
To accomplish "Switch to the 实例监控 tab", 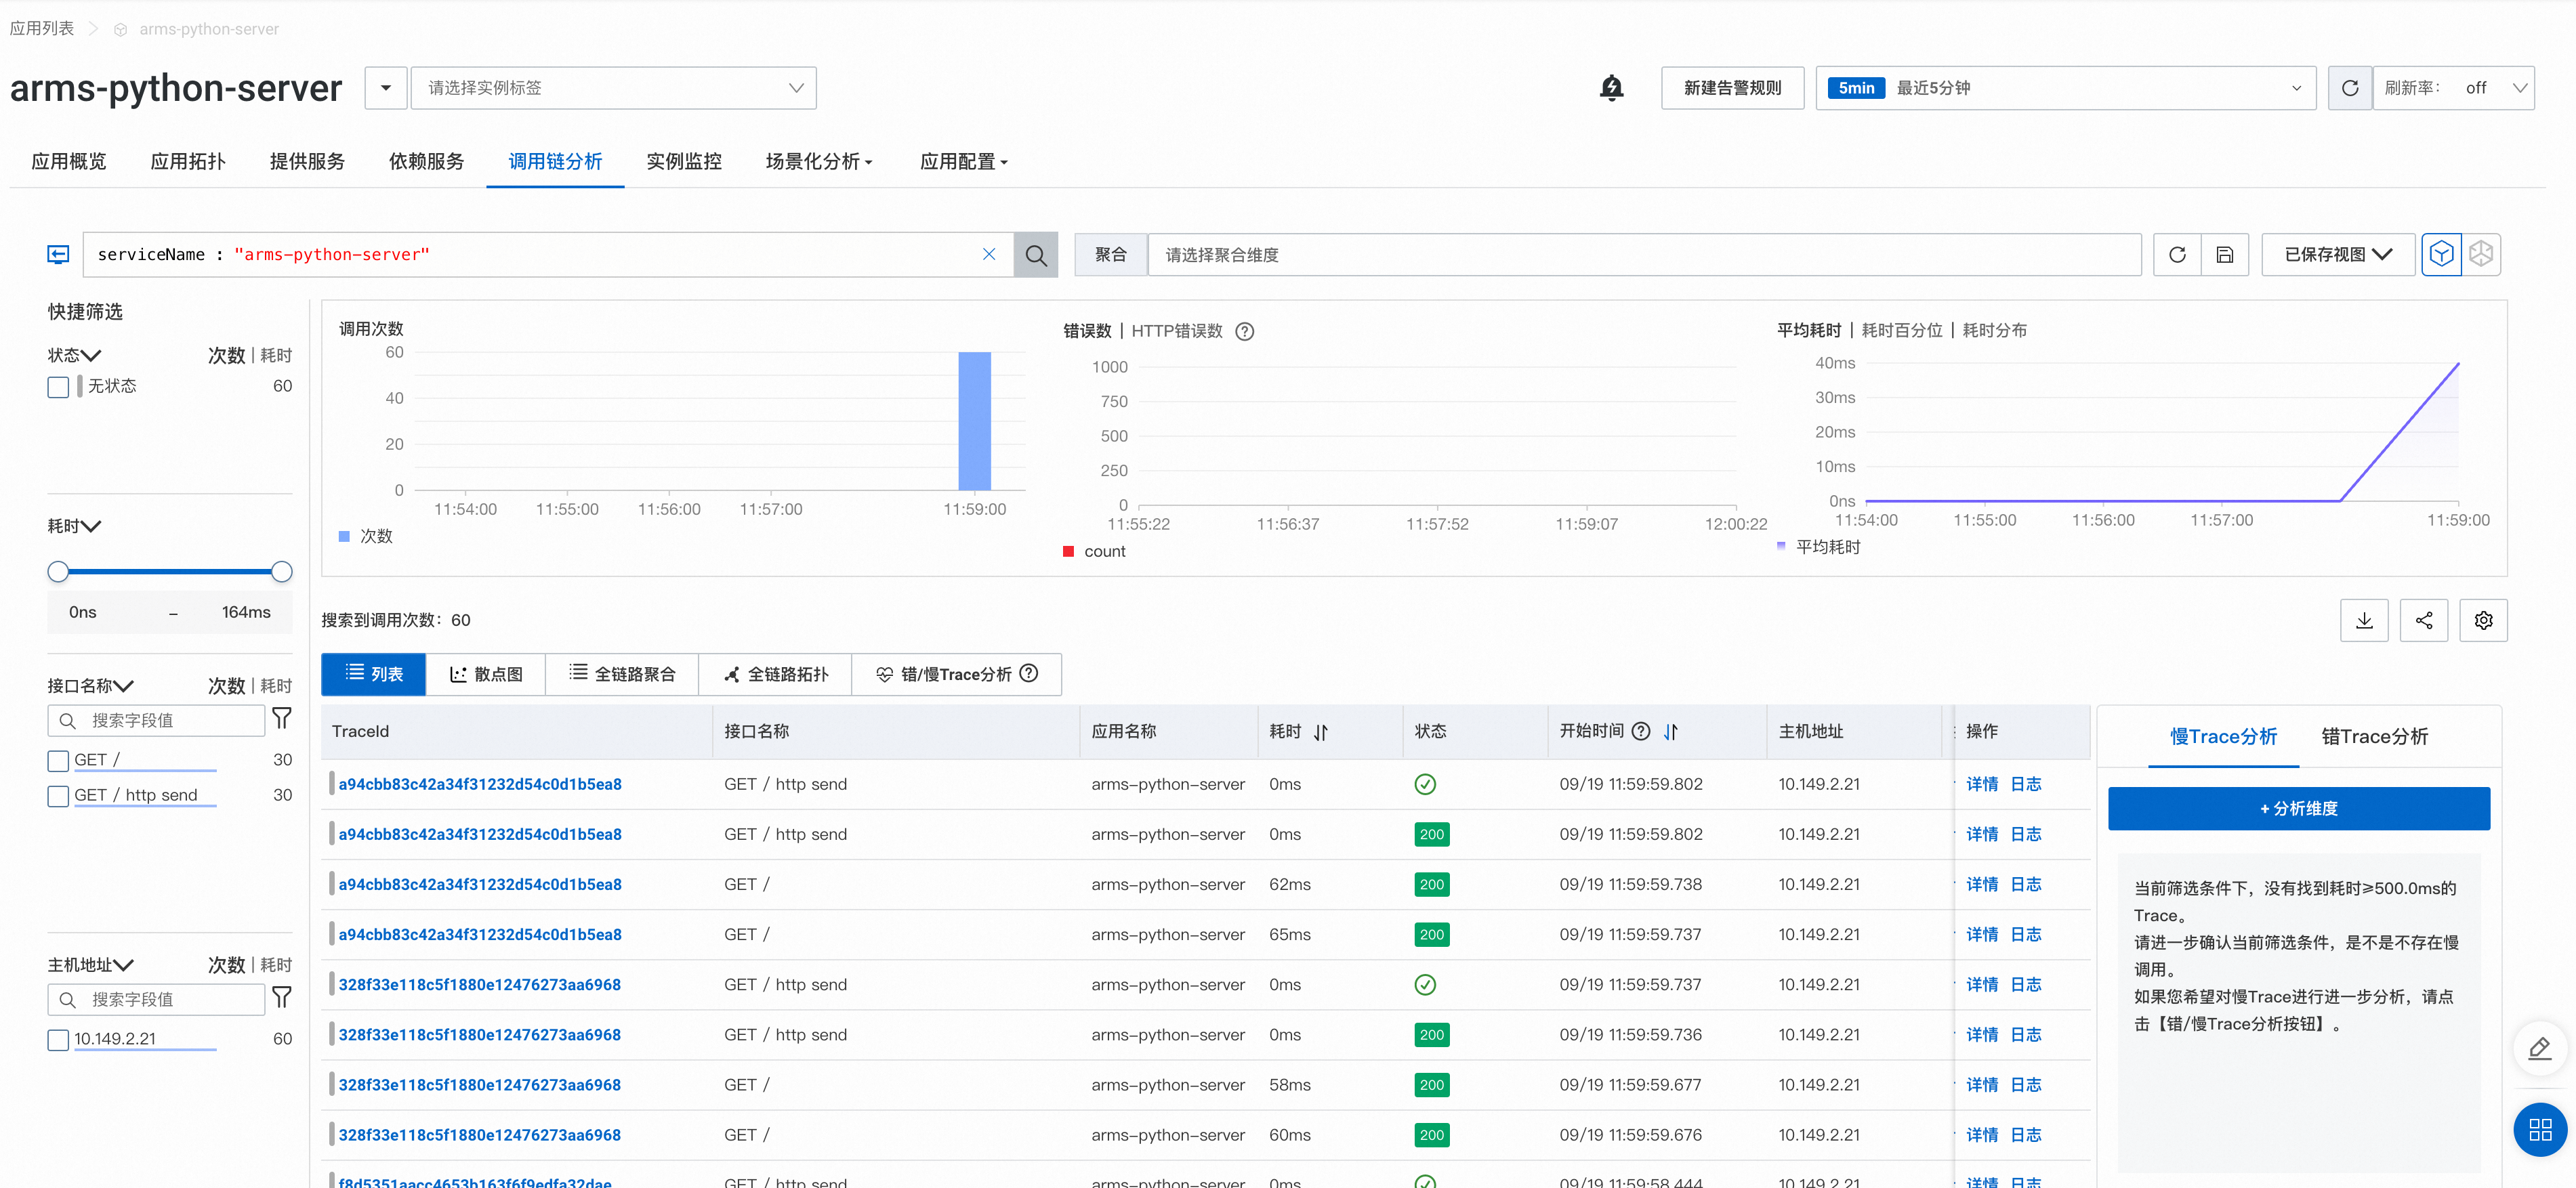I will tap(684, 162).
